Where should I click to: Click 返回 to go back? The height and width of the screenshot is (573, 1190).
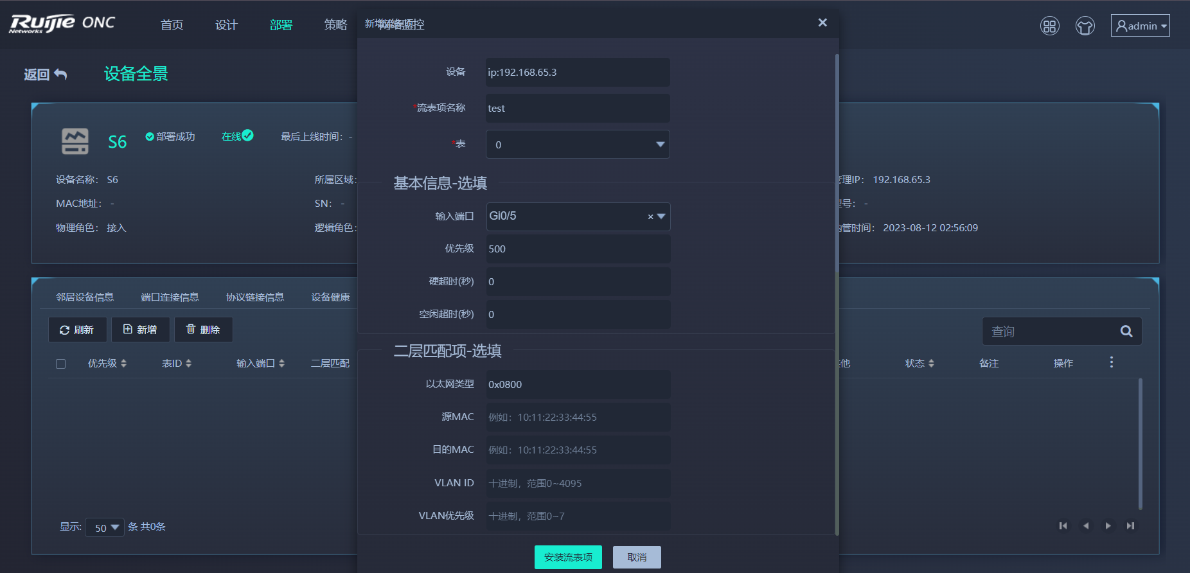(x=37, y=75)
